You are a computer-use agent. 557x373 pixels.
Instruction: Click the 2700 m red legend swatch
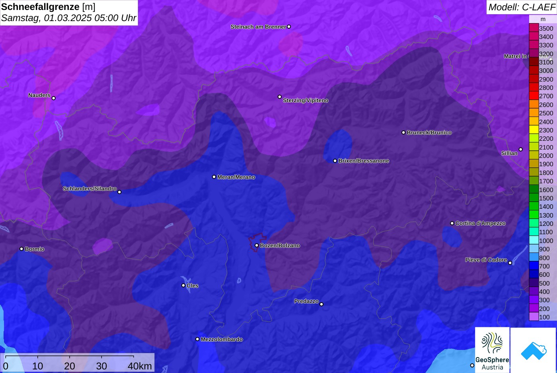[534, 96]
